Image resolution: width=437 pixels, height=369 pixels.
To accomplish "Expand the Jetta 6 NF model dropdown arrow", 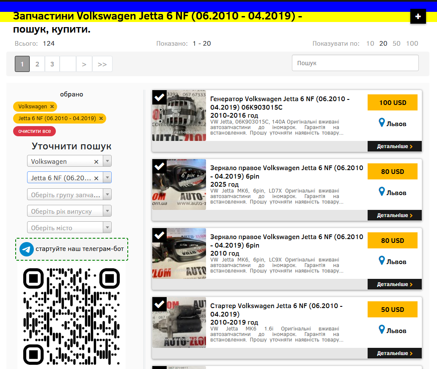I will click(107, 178).
